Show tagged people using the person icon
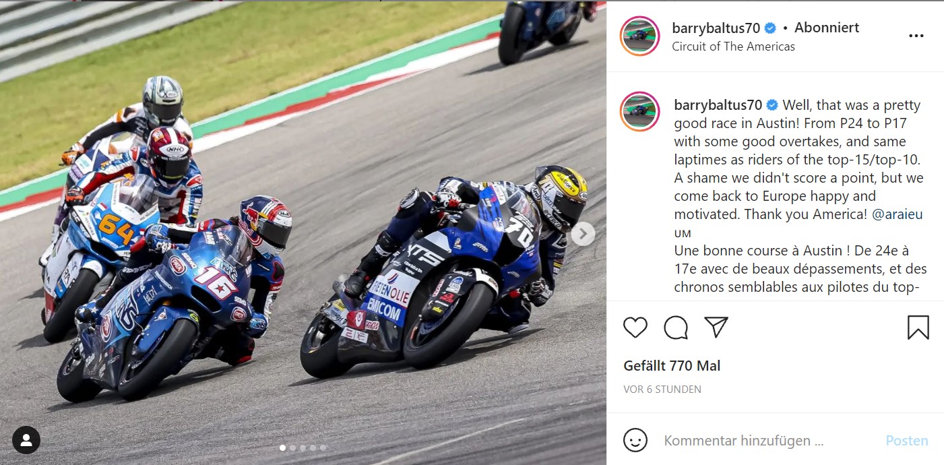Viewport: 944px width, 465px height. [x=26, y=440]
